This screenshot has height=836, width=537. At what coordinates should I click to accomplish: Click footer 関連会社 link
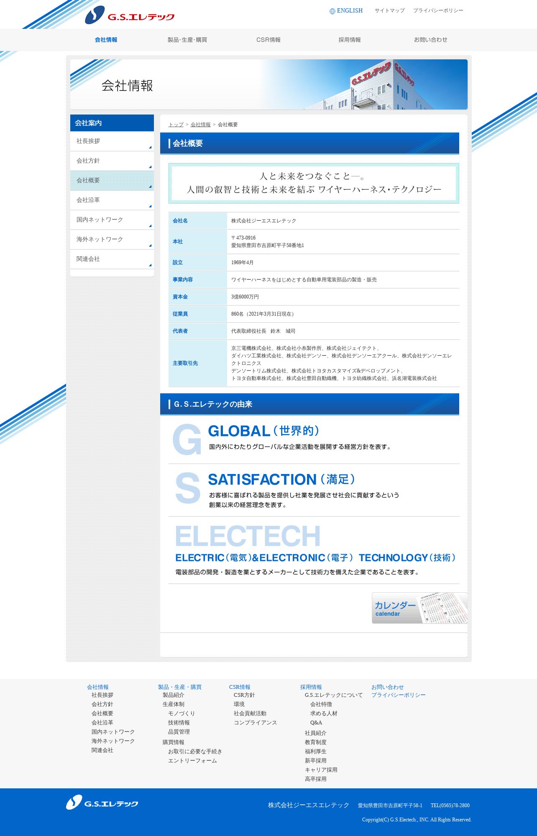pyautogui.click(x=102, y=750)
